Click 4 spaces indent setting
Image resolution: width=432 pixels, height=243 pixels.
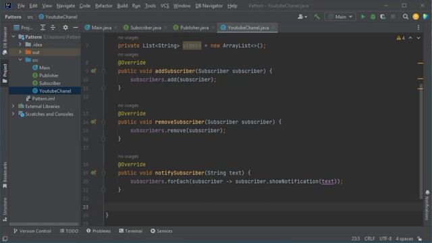point(404,238)
